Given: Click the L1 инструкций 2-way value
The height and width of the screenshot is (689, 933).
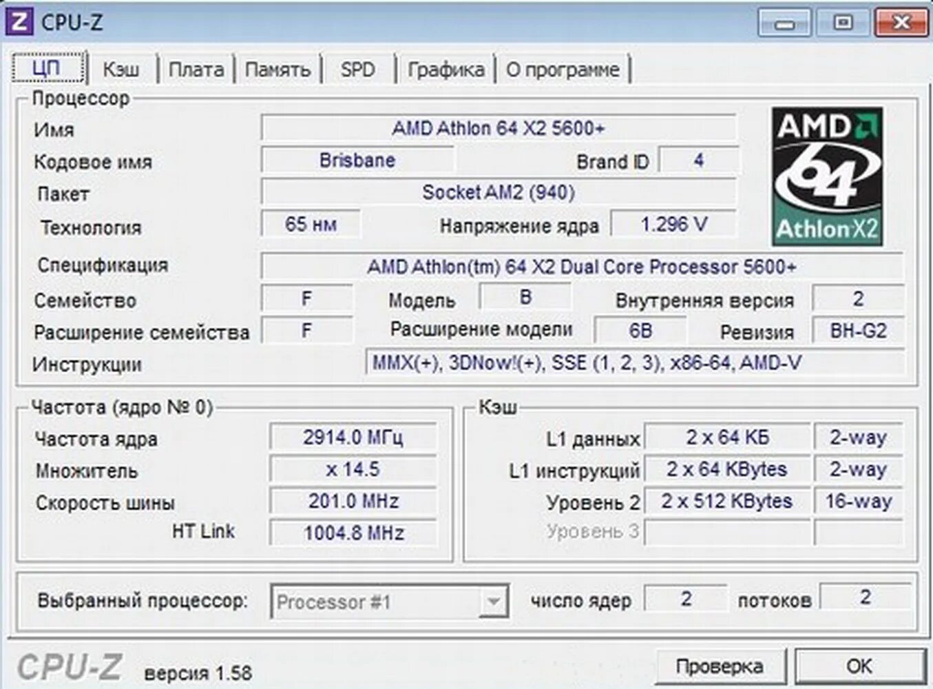Looking at the screenshot, I should pos(859,469).
